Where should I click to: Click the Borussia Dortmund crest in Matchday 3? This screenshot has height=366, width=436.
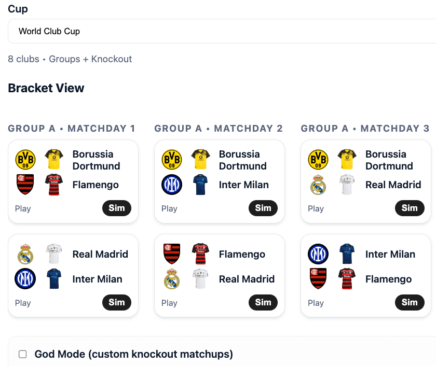pyautogui.click(x=318, y=159)
